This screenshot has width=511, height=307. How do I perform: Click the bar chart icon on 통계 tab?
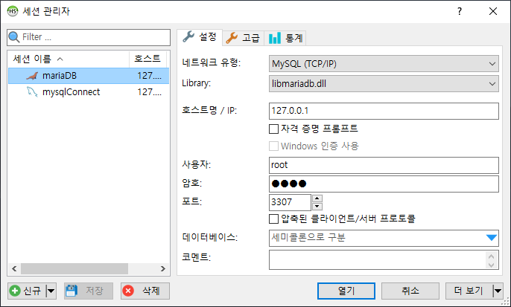click(275, 38)
